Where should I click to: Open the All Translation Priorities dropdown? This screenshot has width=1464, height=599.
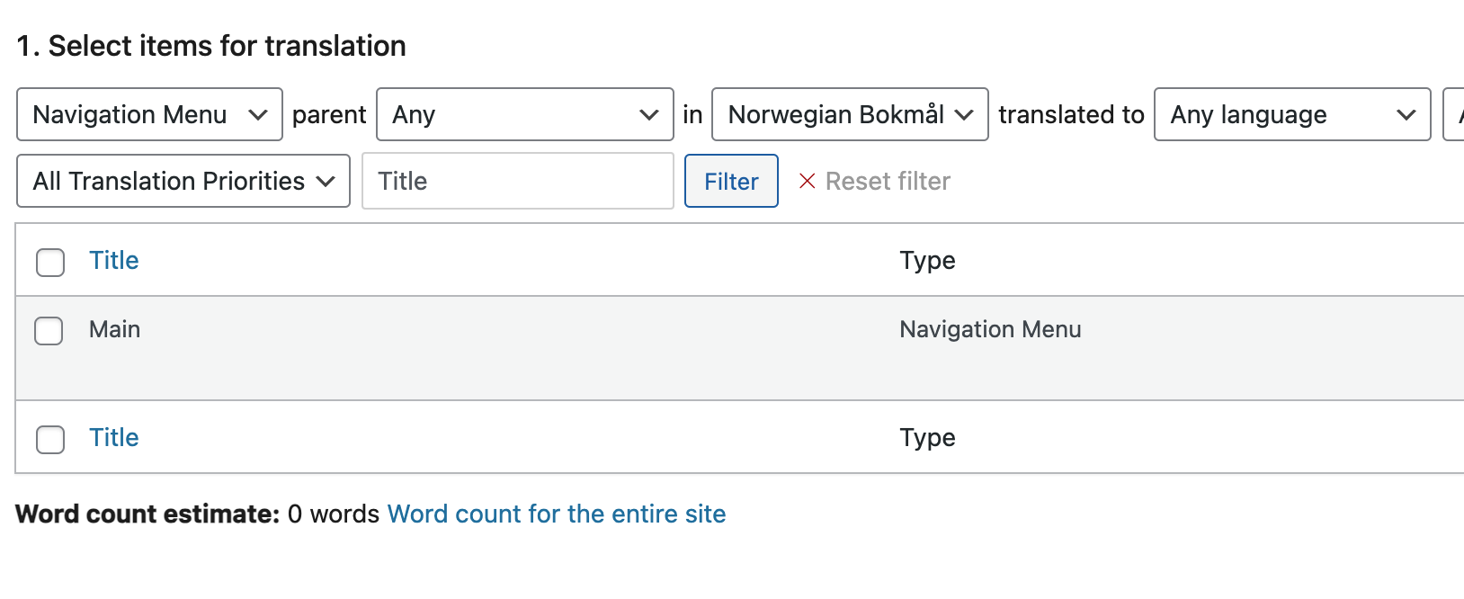click(x=183, y=181)
